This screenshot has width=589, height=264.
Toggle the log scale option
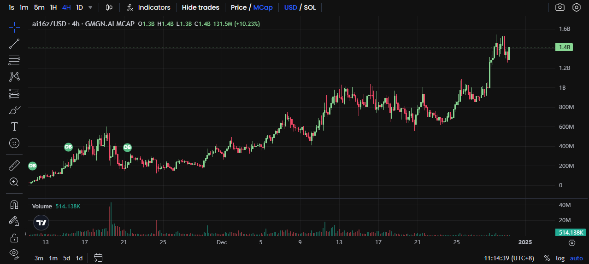pyautogui.click(x=560, y=258)
